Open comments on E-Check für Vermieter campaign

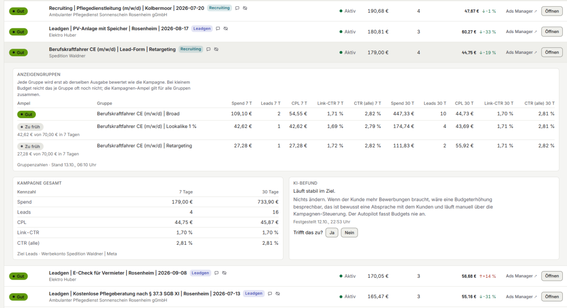click(x=216, y=273)
